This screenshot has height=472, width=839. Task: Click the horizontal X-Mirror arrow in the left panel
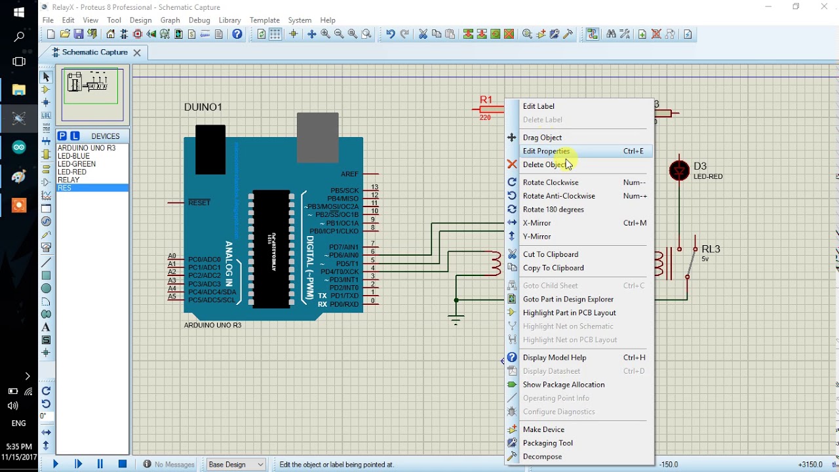coord(46,433)
